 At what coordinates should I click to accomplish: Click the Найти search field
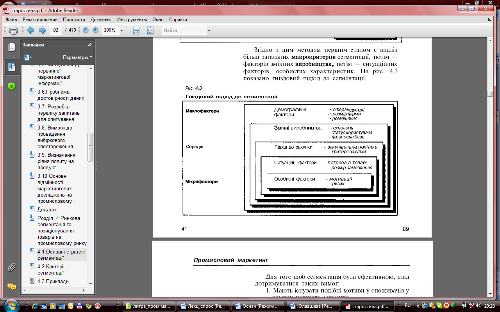[x=184, y=30]
